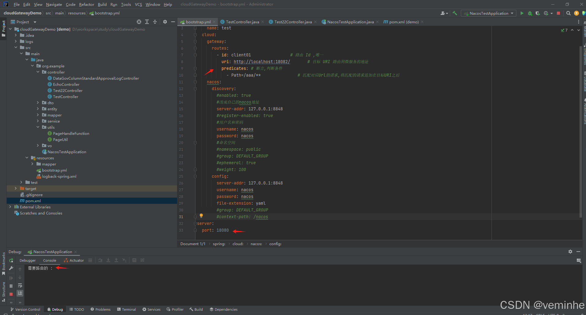Follow the http://localhost:18082/ link
The image size is (586, 315).
click(x=261, y=62)
